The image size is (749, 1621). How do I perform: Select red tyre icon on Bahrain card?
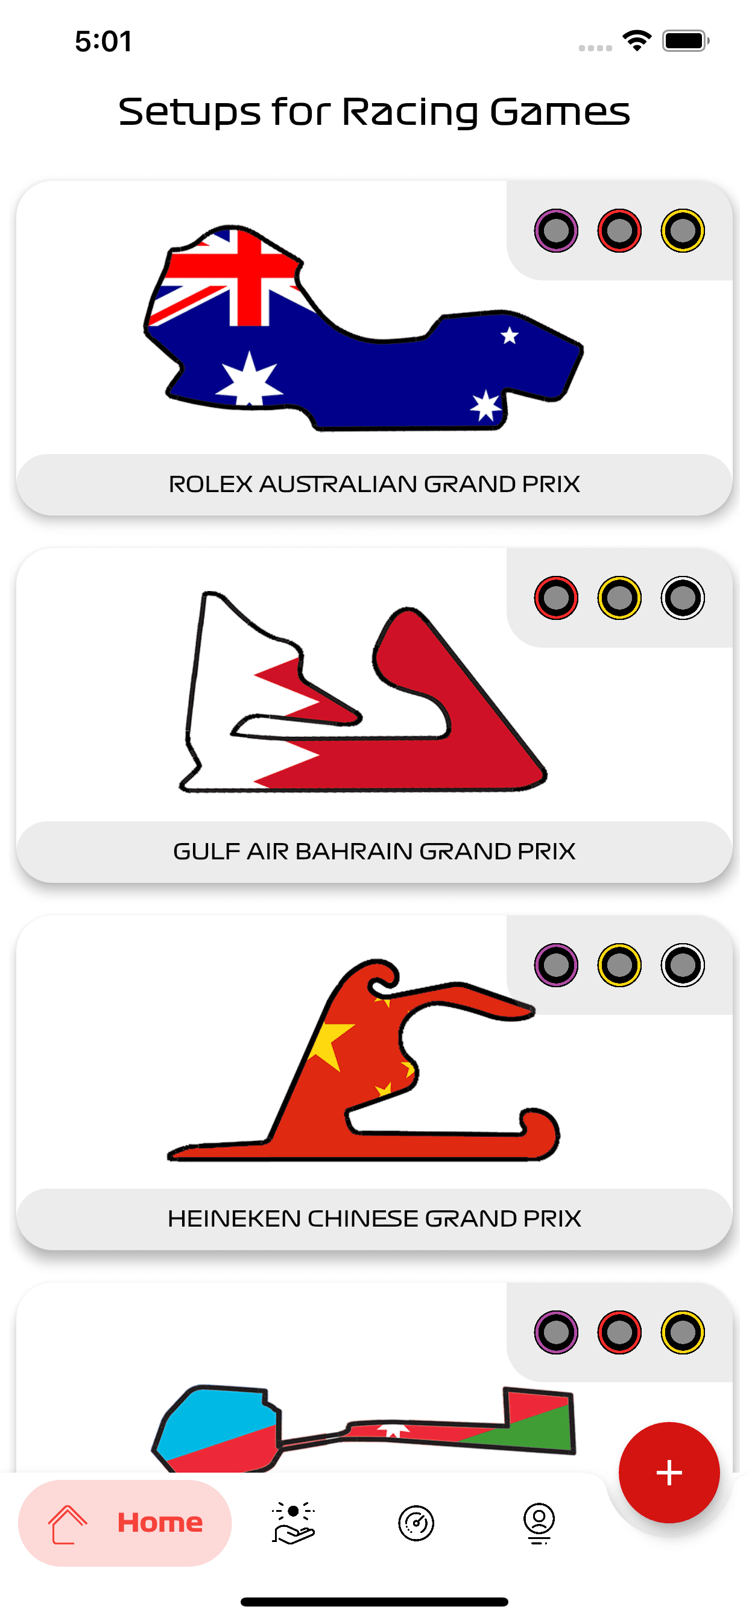[557, 598]
